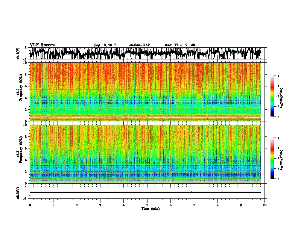The width and height of the screenshot is (298, 230).
Task: Click the time axis tick label '3'
Action: click(100, 205)
